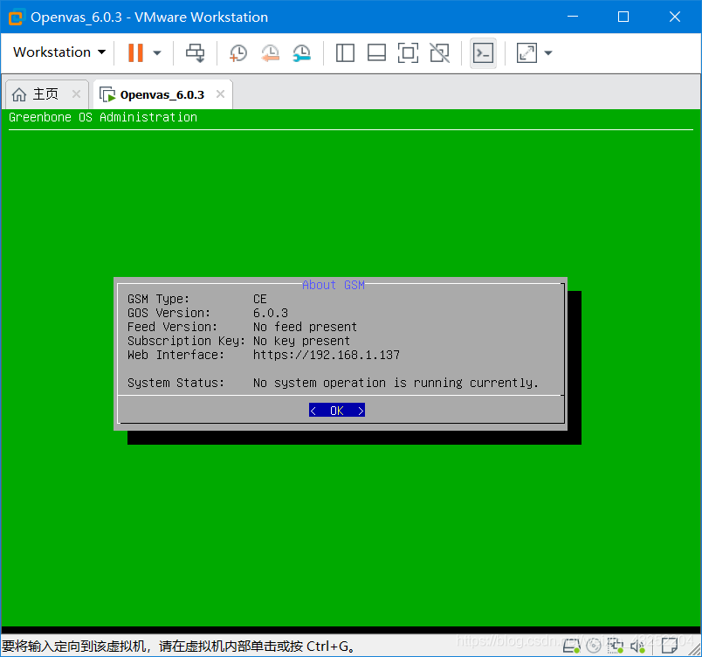Click the hard disk status icon
Viewport: 702px width, 657px height.
[x=571, y=646]
